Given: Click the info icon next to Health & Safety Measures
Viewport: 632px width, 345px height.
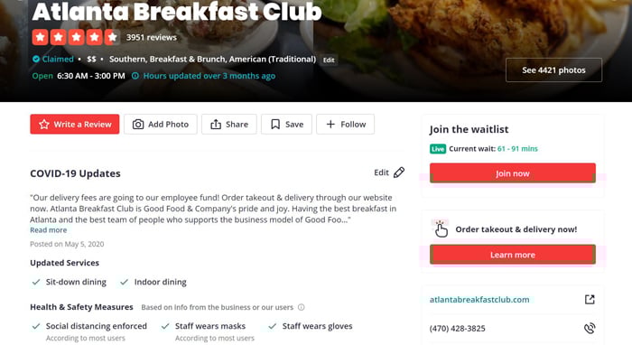Looking at the screenshot, I should click(301, 307).
